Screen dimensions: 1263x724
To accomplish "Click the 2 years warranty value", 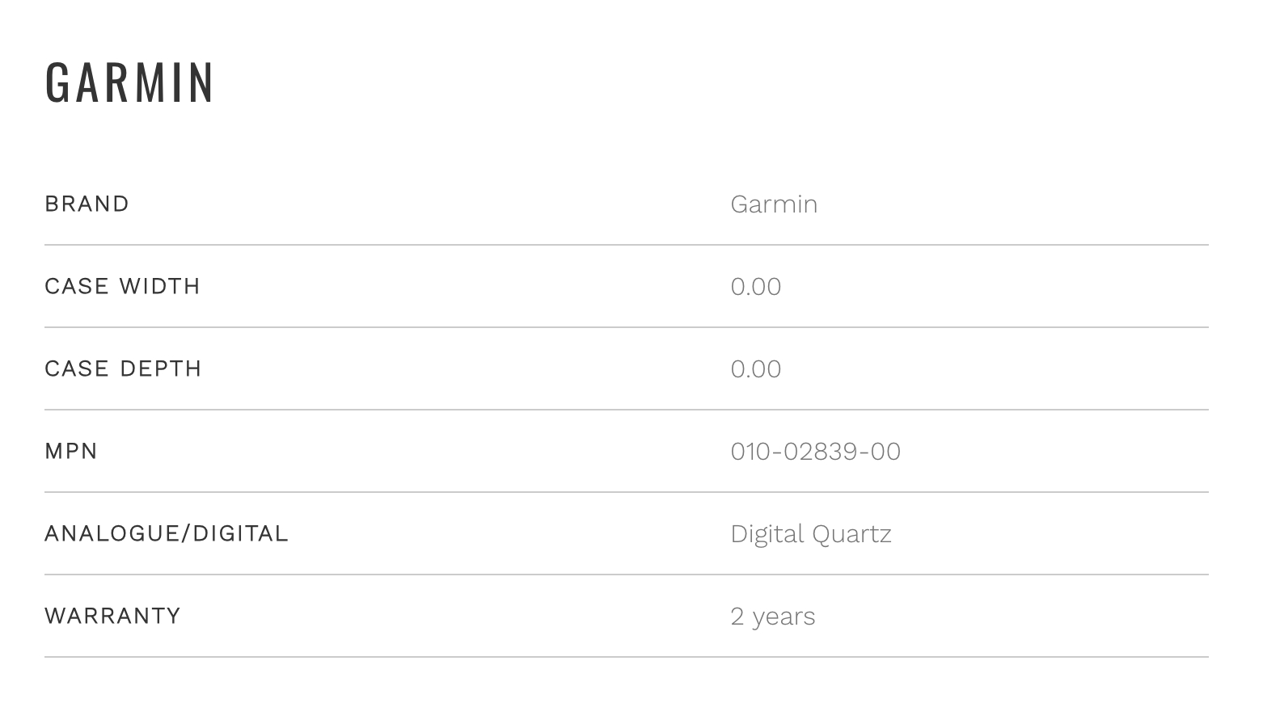I will (772, 617).
